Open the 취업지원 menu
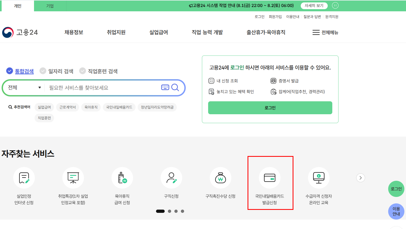 tap(116, 32)
